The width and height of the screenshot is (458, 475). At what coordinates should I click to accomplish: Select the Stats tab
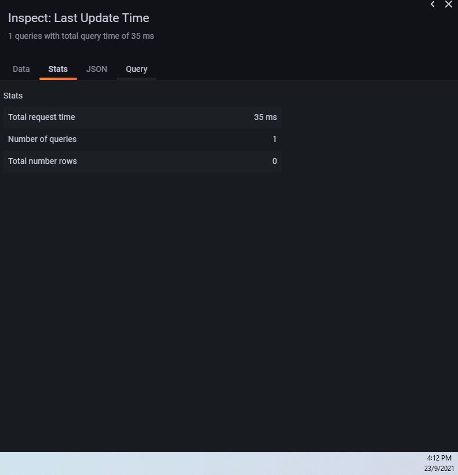point(58,69)
